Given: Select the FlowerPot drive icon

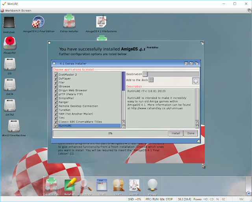Looking at the screenshot, I should 10,43.
